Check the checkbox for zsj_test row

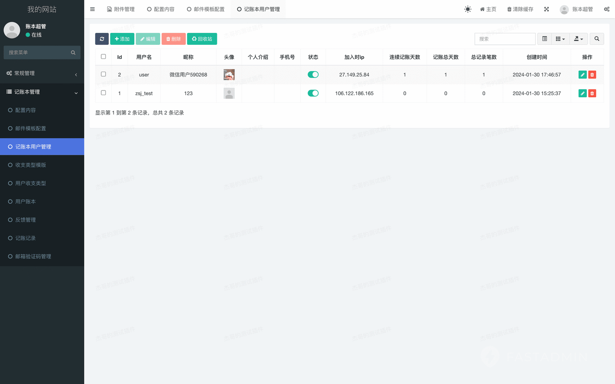tap(103, 93)
